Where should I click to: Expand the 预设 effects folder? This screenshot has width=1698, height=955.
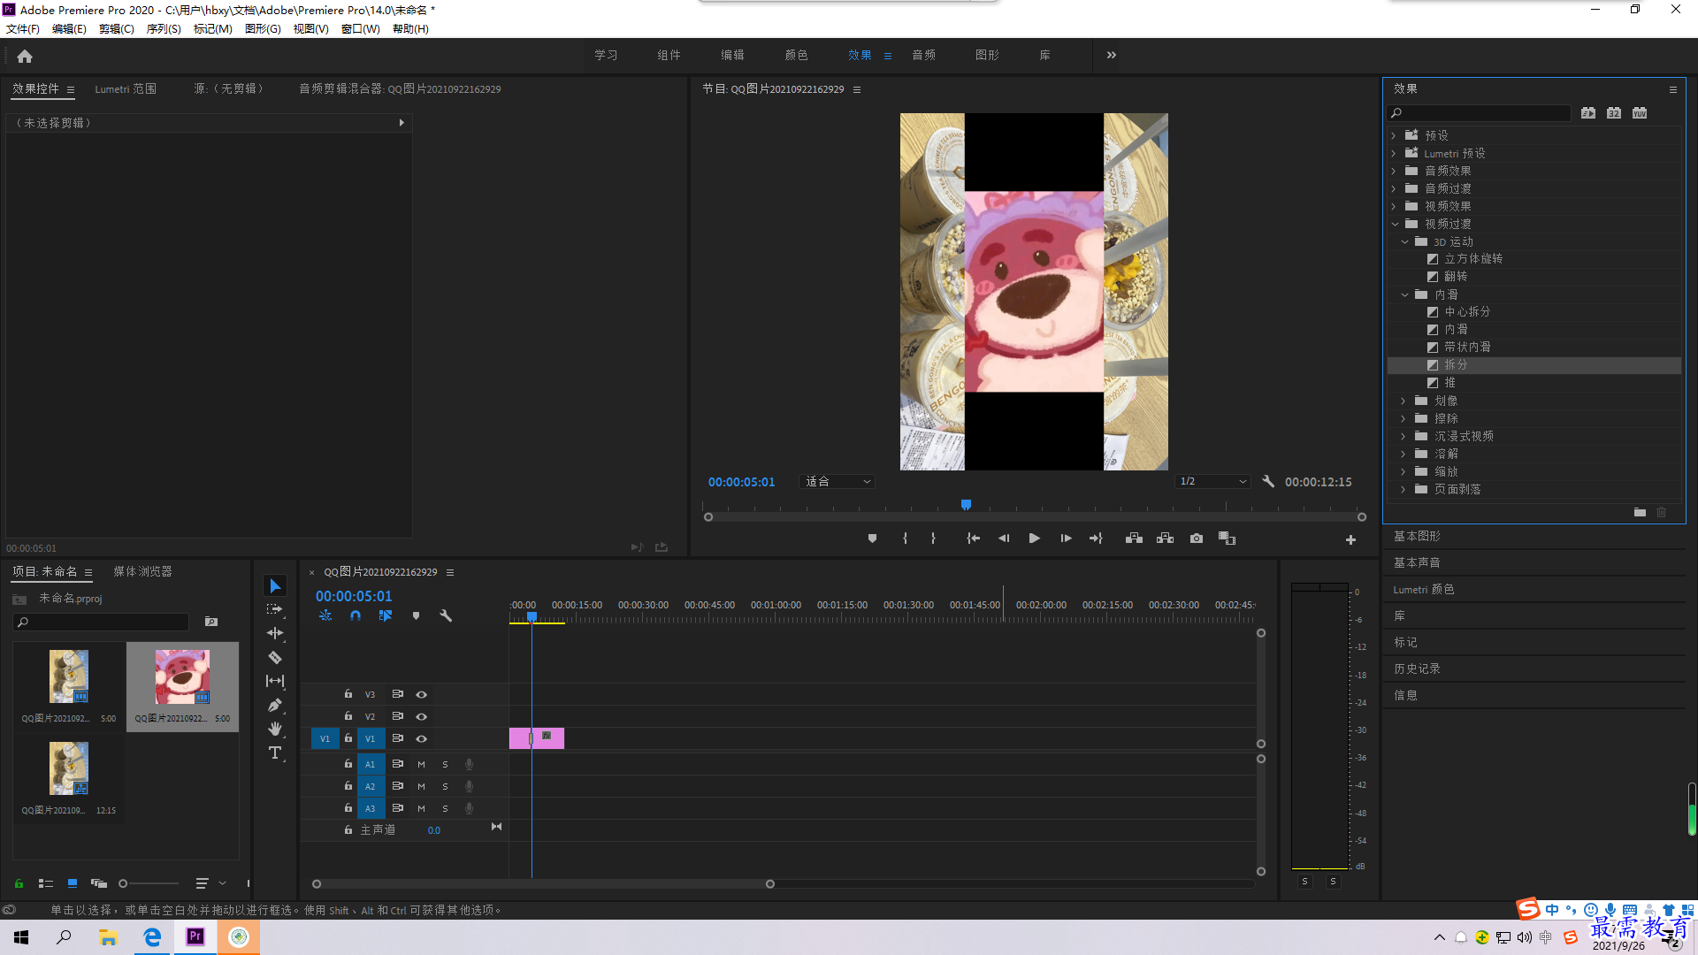1394,135
